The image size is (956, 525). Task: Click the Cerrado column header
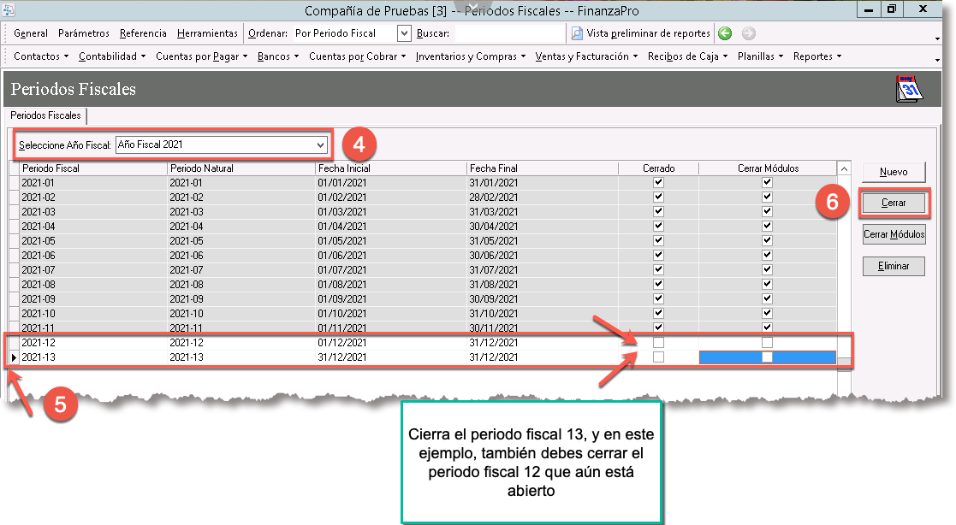pos(658,168)
